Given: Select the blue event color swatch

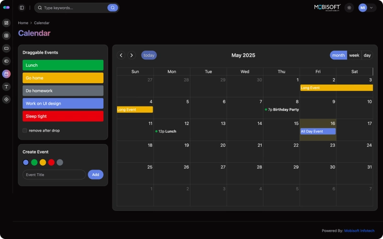Looking at the screenshot, I should pos(26,162).
